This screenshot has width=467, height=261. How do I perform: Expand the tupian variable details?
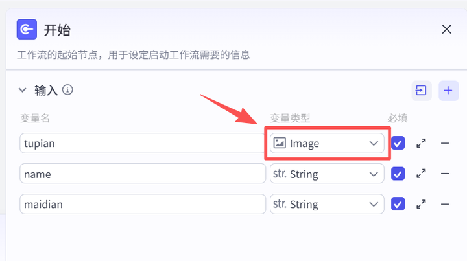tap(421, 144)
